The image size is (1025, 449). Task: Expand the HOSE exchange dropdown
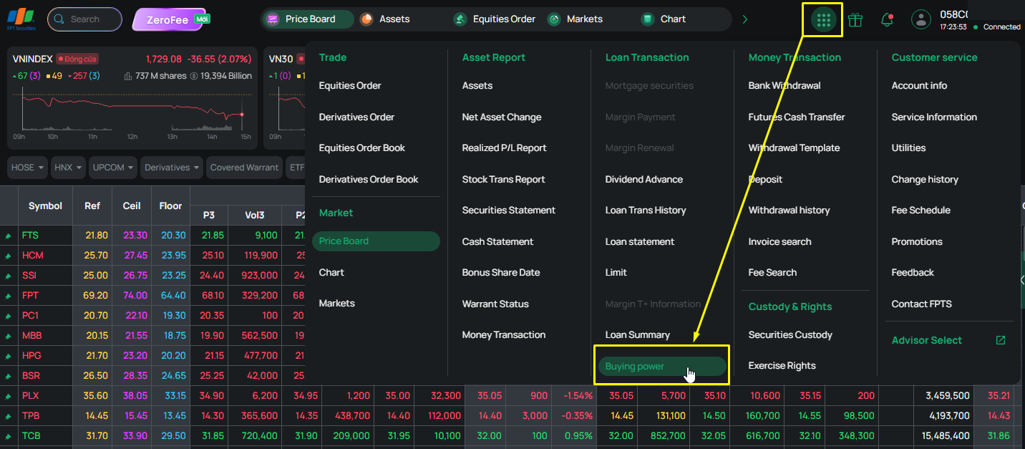[x=28, y=168]
